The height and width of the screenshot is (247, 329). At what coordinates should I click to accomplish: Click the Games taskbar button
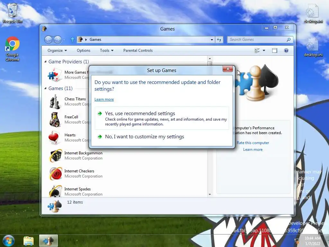click(x=49, y=241)
